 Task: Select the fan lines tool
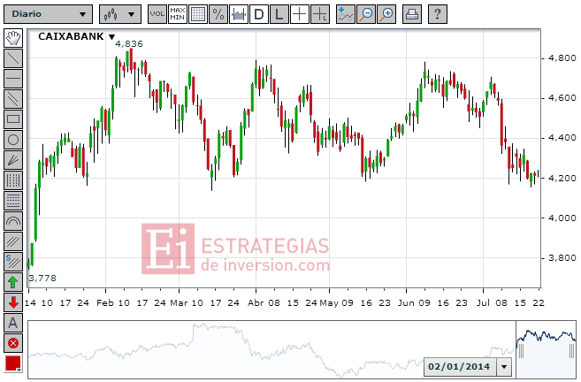tap(13, 160)
